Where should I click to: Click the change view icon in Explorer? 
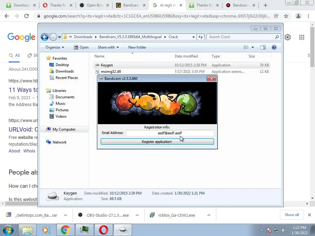click(x=246, y=47)
